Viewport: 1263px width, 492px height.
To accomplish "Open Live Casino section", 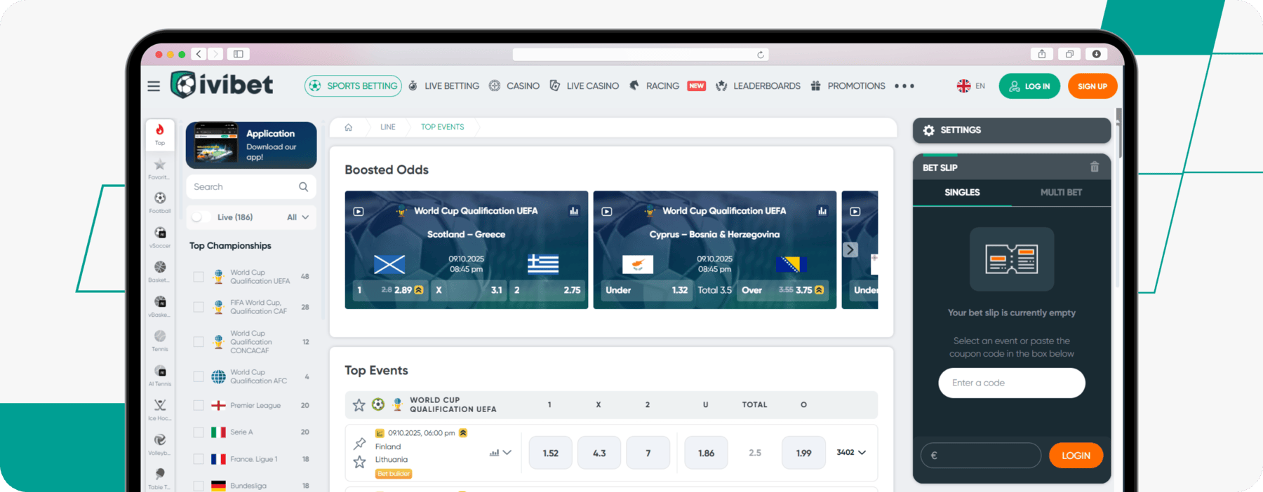I will click(x=584, y=86).
